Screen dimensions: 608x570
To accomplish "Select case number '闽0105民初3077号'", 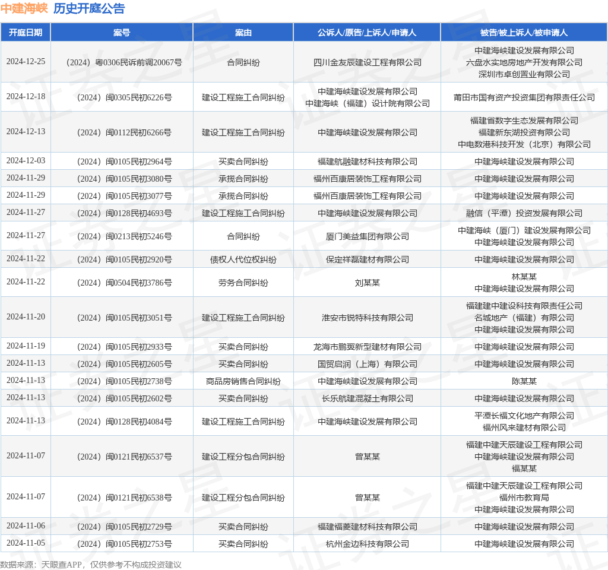I will tap(138, 196).
